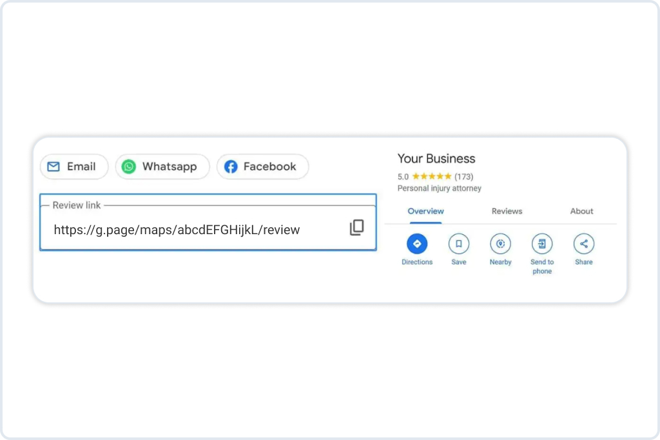Image resolution: width=660 pixels, height=440 pixels.
Task: Click the blue Directions icon
Action: [417, 244]
